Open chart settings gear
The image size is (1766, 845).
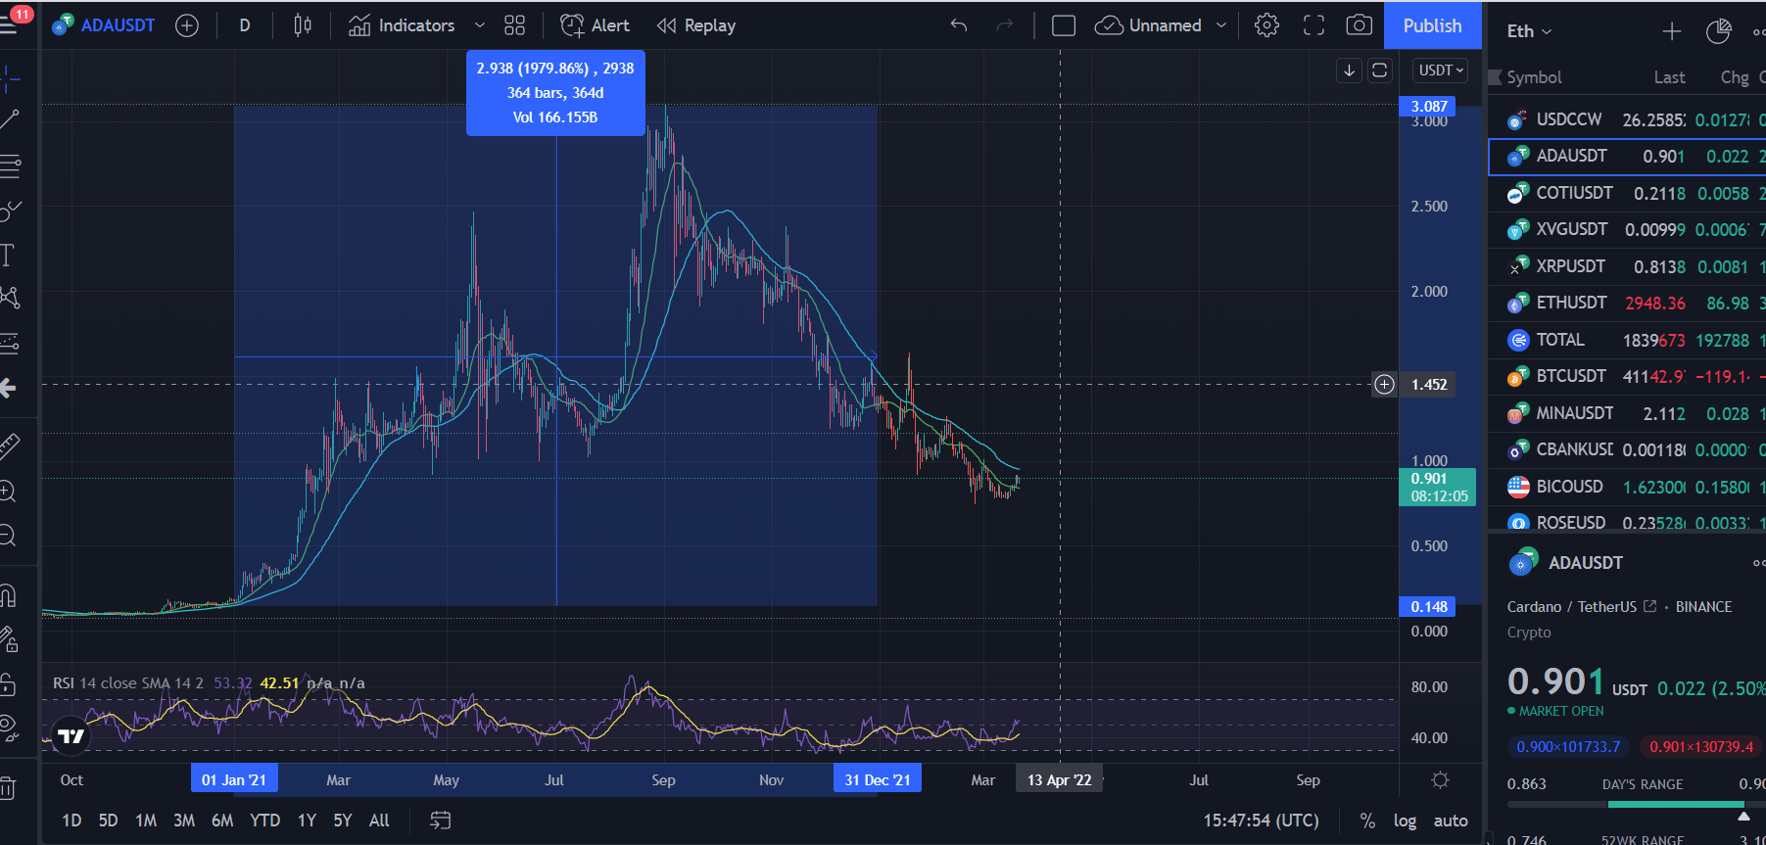pyautogui.click(x=1266, y=25)
